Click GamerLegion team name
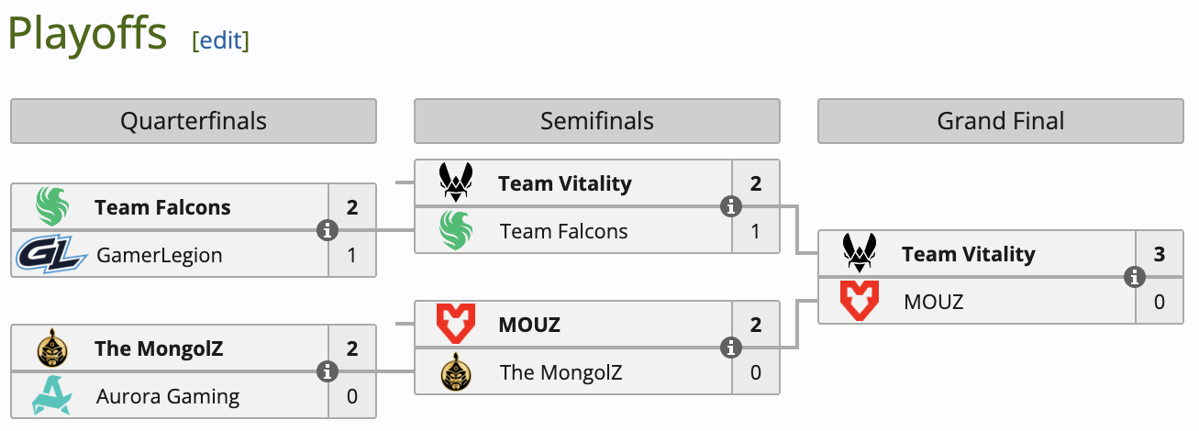The height and width of the screenshot is (431, 1199). 159,255
